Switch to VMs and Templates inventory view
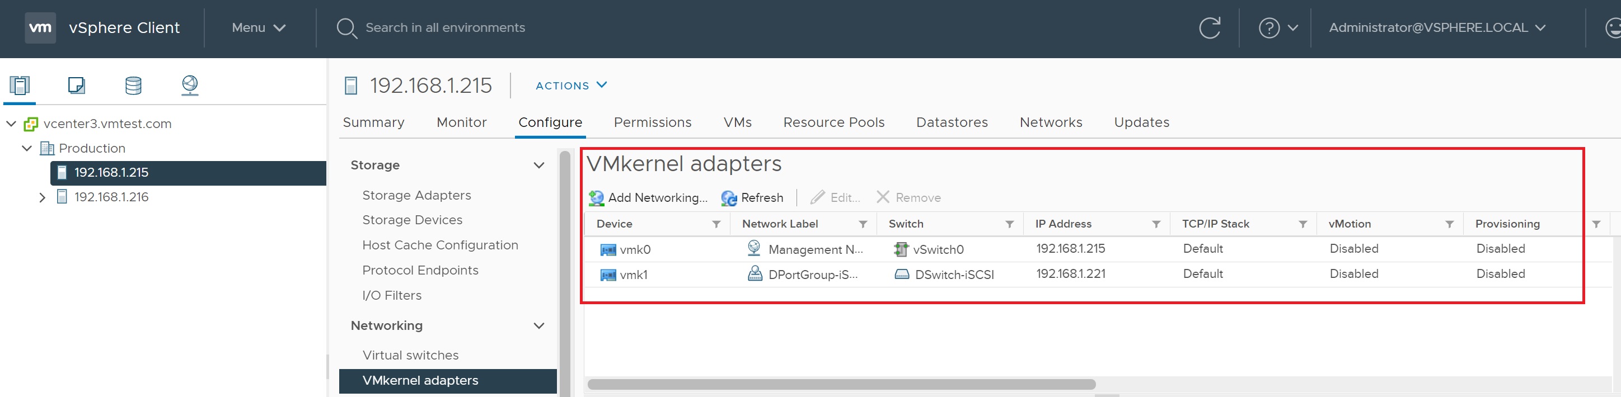Screen dimensions: 1621x397 [76, 85]
